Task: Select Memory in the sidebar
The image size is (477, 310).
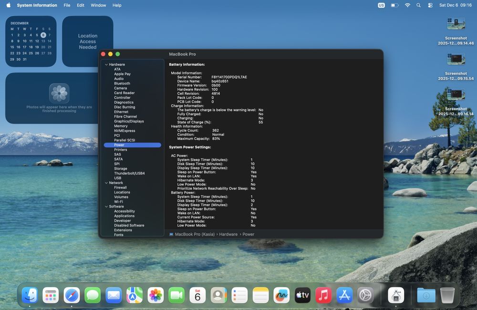Action: [121, 126]
